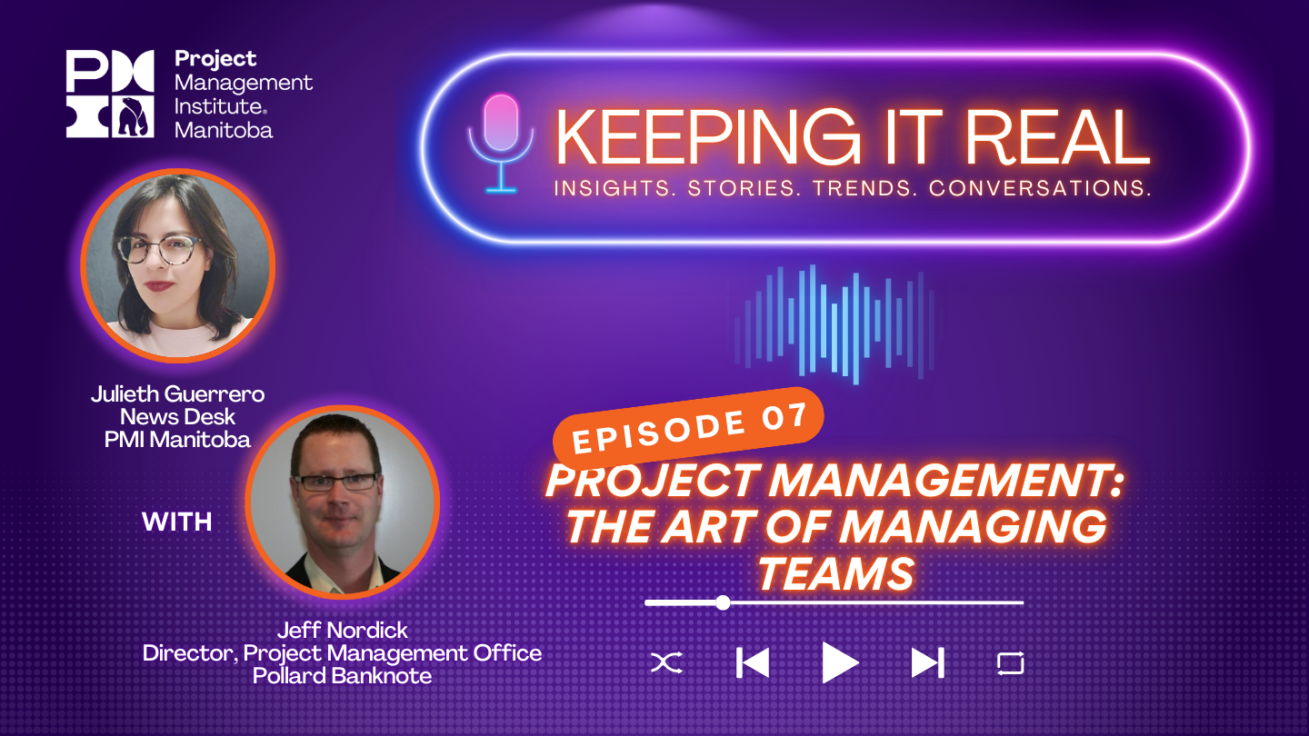This screenshot has width=1309, height=736.
Task: Click the blue audio waveform graphic
Action: pyautogui.click(x=835, y=322)
